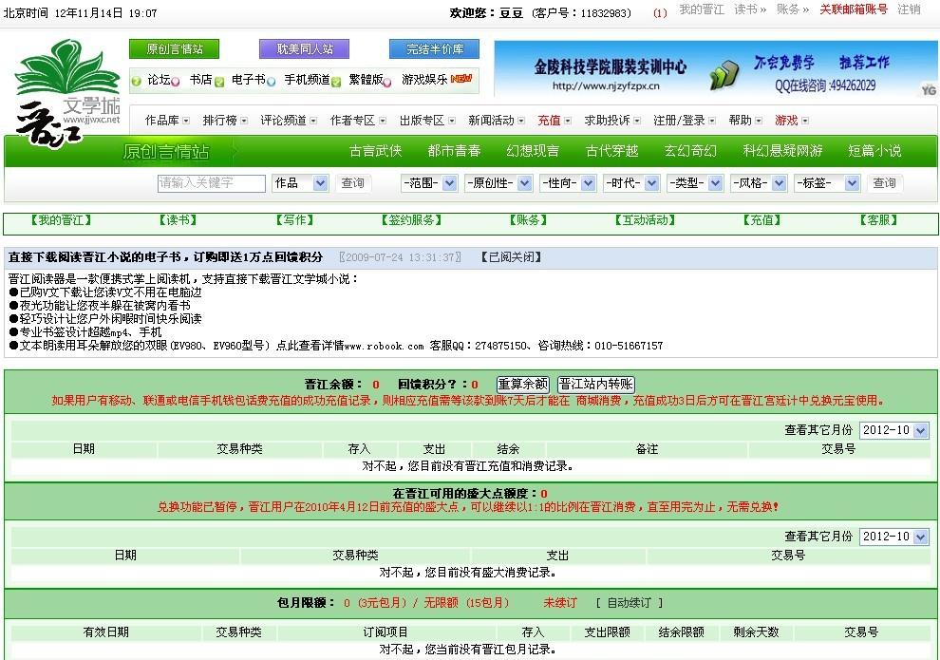The image size is (940, 660).
Task: Click the 重算余额 button
Action: (523, 385)
